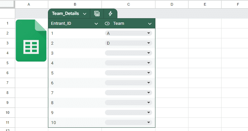Select column D header
Viewport: 248px width, 131px height.
(x=172, y=4)
